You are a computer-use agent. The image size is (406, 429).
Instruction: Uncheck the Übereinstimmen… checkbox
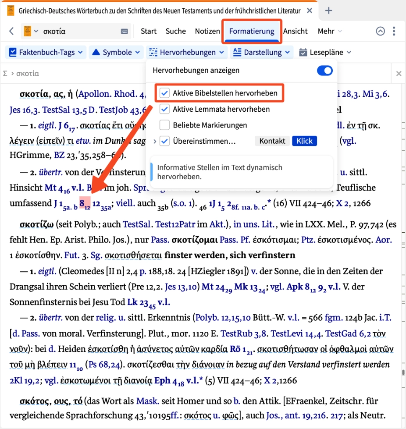164,141
